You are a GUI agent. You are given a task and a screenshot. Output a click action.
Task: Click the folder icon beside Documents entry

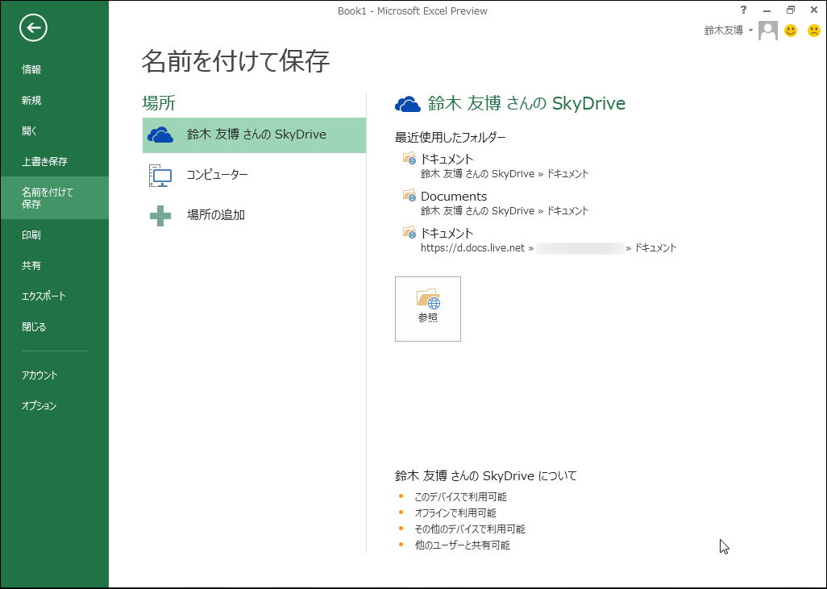(x=408, y=195)
